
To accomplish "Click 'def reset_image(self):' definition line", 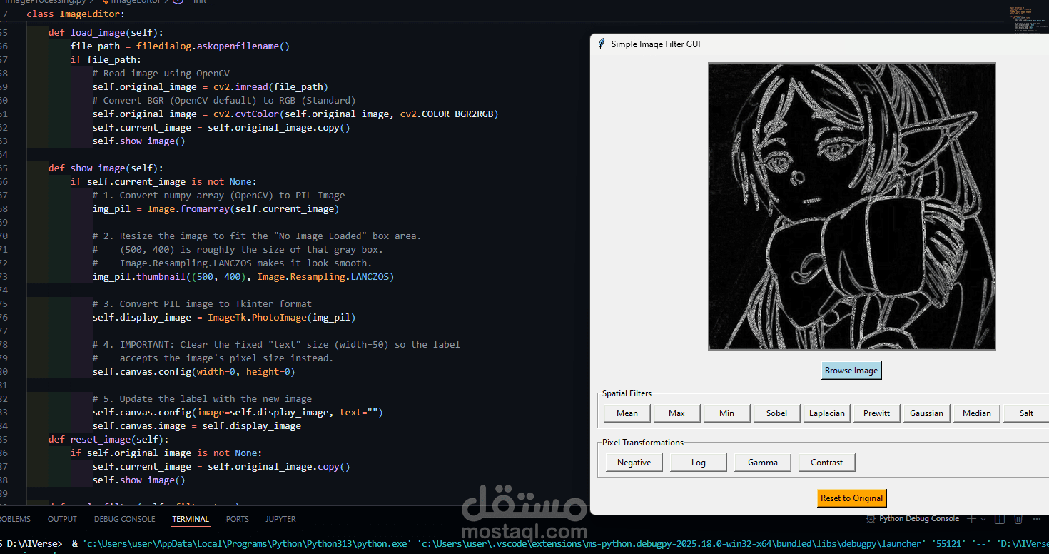I will 108,439.
